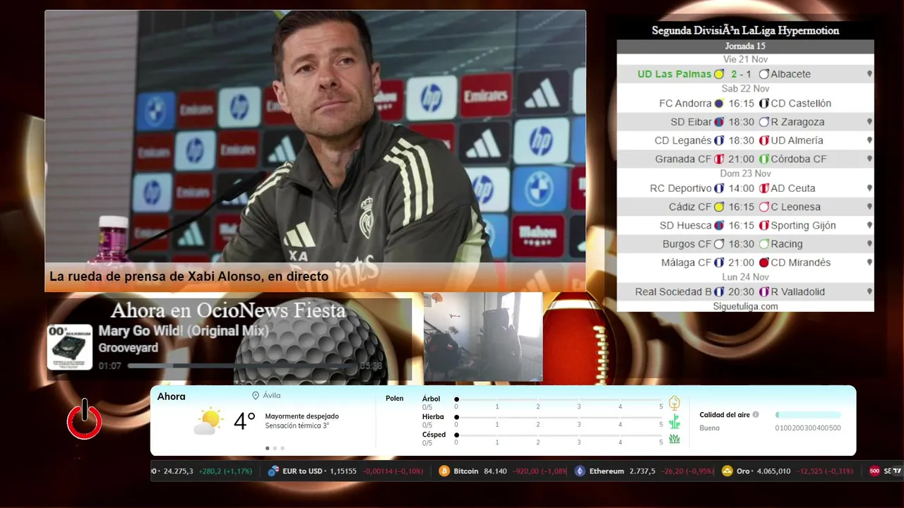Click the Ávila location pin icon
The image size is (904, 508).
click(x=256, y=396)
